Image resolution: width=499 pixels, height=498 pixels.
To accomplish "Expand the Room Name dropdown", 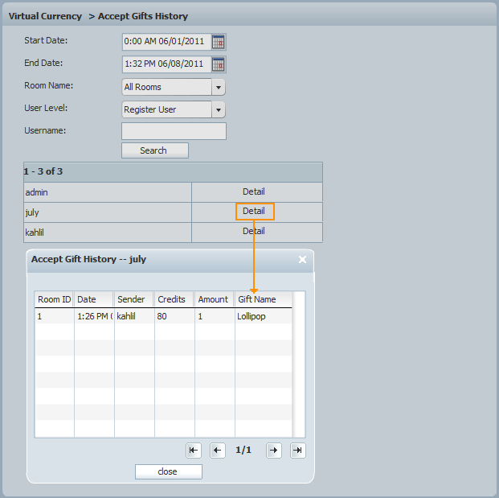I will 219,87.
